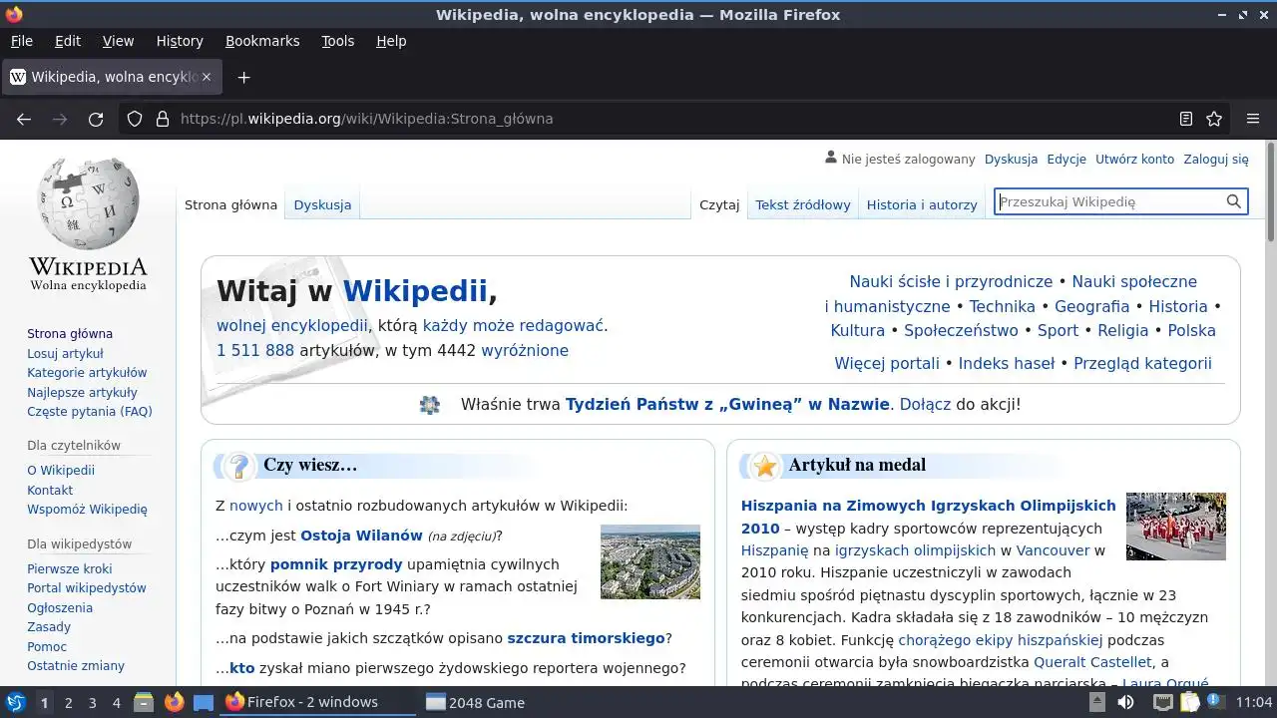Open Losuj artykuł in sidebar
Screen dimensions: 1277x718
65,353
